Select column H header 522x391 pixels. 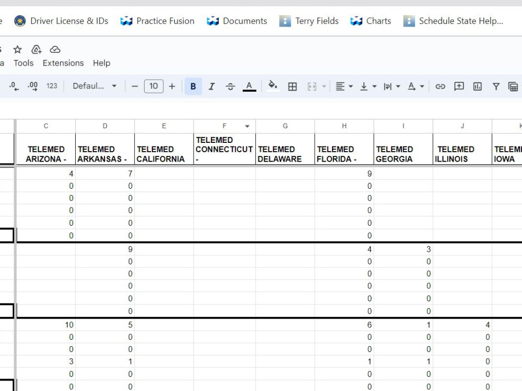coord(344,126)
